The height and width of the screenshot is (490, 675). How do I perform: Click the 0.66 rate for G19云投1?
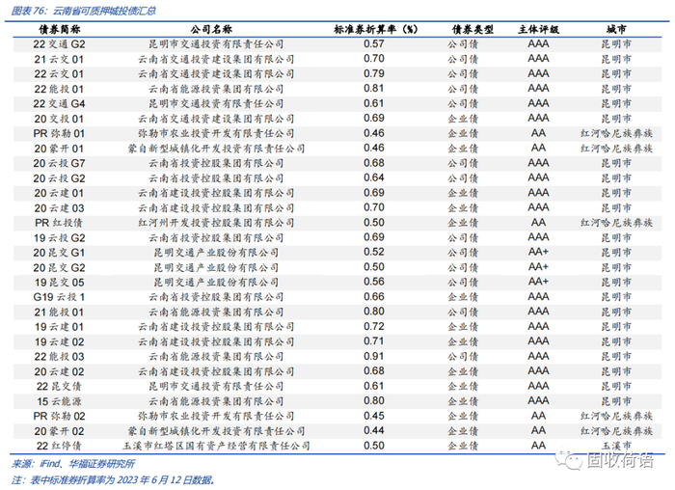tap(374, 297)
